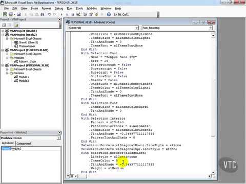Open the Edit menu

click(x=15, y=8)
